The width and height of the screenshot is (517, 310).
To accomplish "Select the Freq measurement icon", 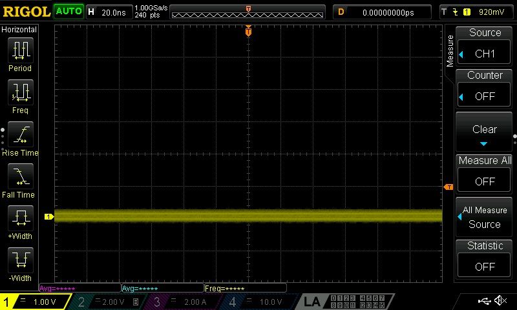I will click(21, 92).
